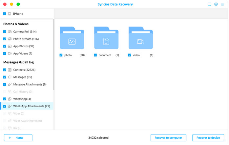Click Recover to computer button
The width and height of the screenshot is (229, 145).
point(168,138)
